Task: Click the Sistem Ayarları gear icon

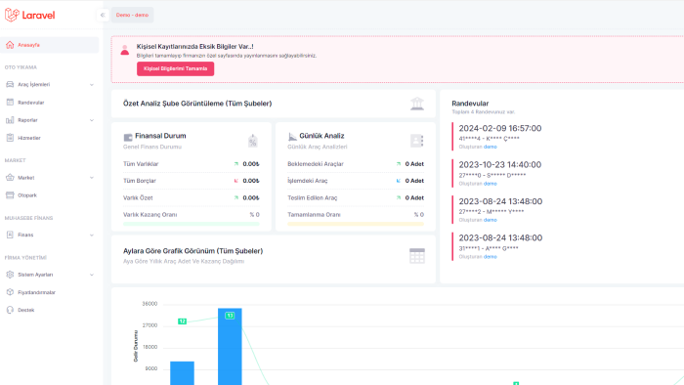Action: tap(10, 275)
